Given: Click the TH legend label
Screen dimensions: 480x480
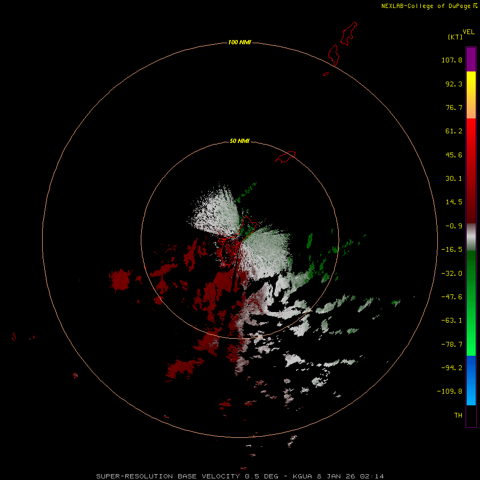Looking at the screenshot, I should [x=458, y=415].
